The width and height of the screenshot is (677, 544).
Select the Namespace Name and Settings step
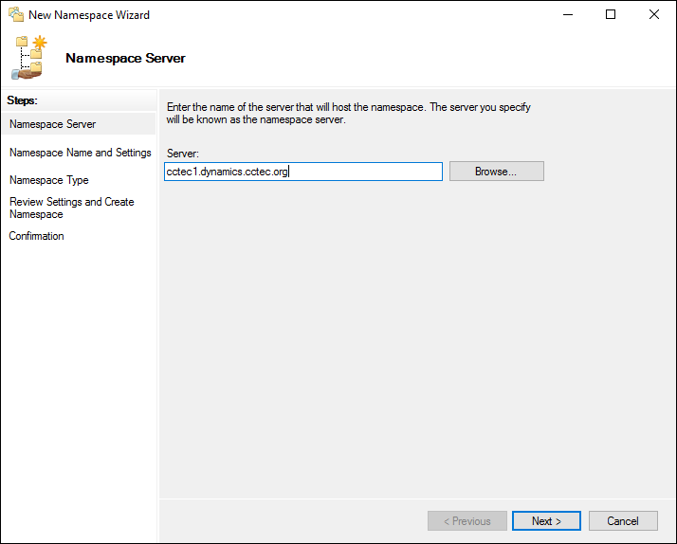click(81, 153)
